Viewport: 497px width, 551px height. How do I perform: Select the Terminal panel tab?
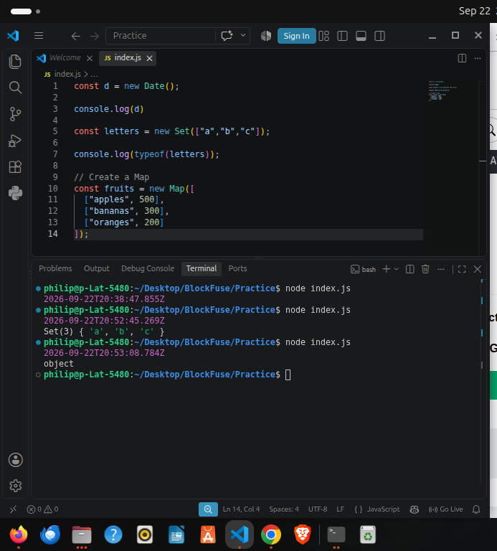coord(202,268)
